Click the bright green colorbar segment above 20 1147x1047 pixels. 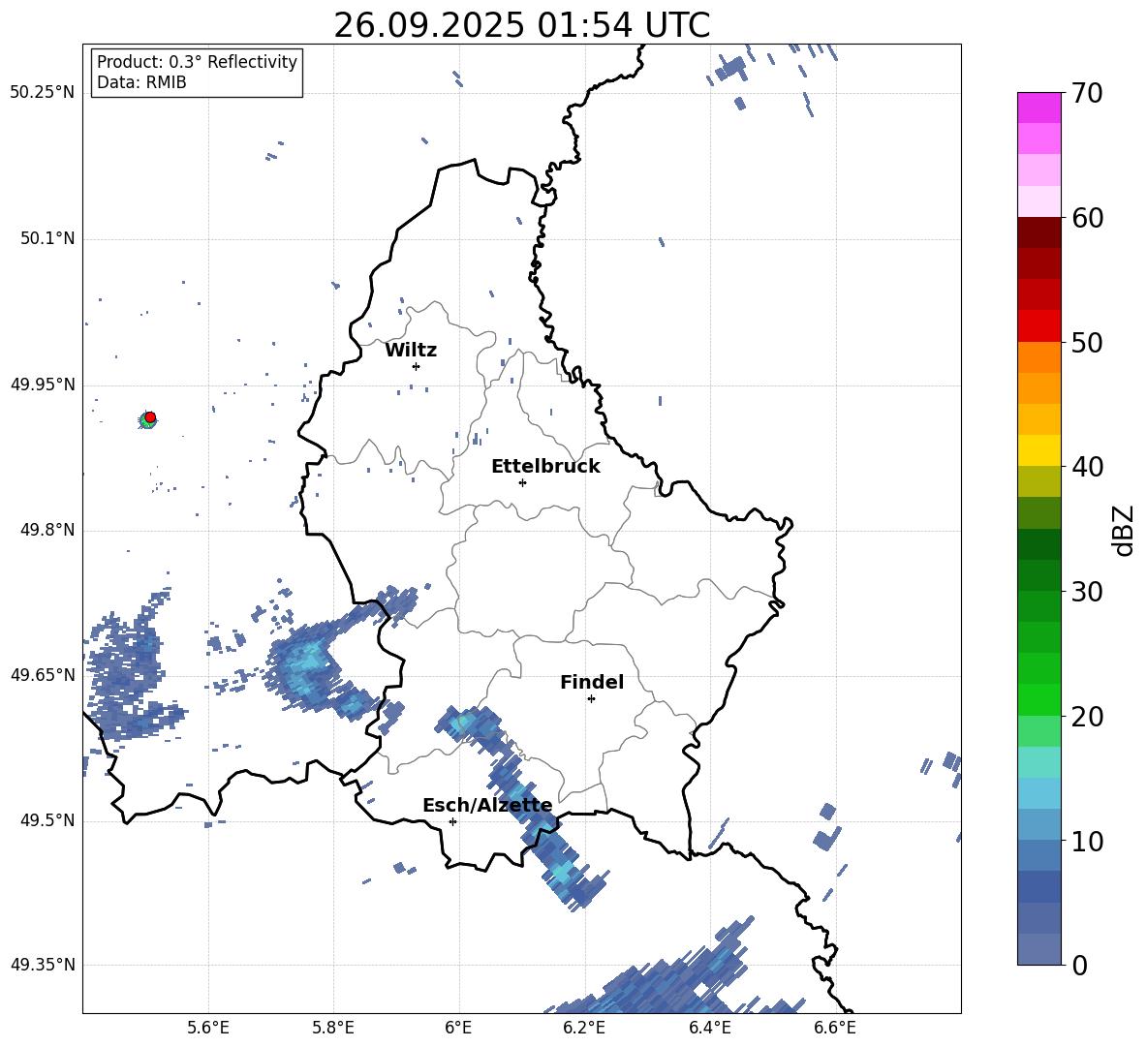coord(1038,699)
